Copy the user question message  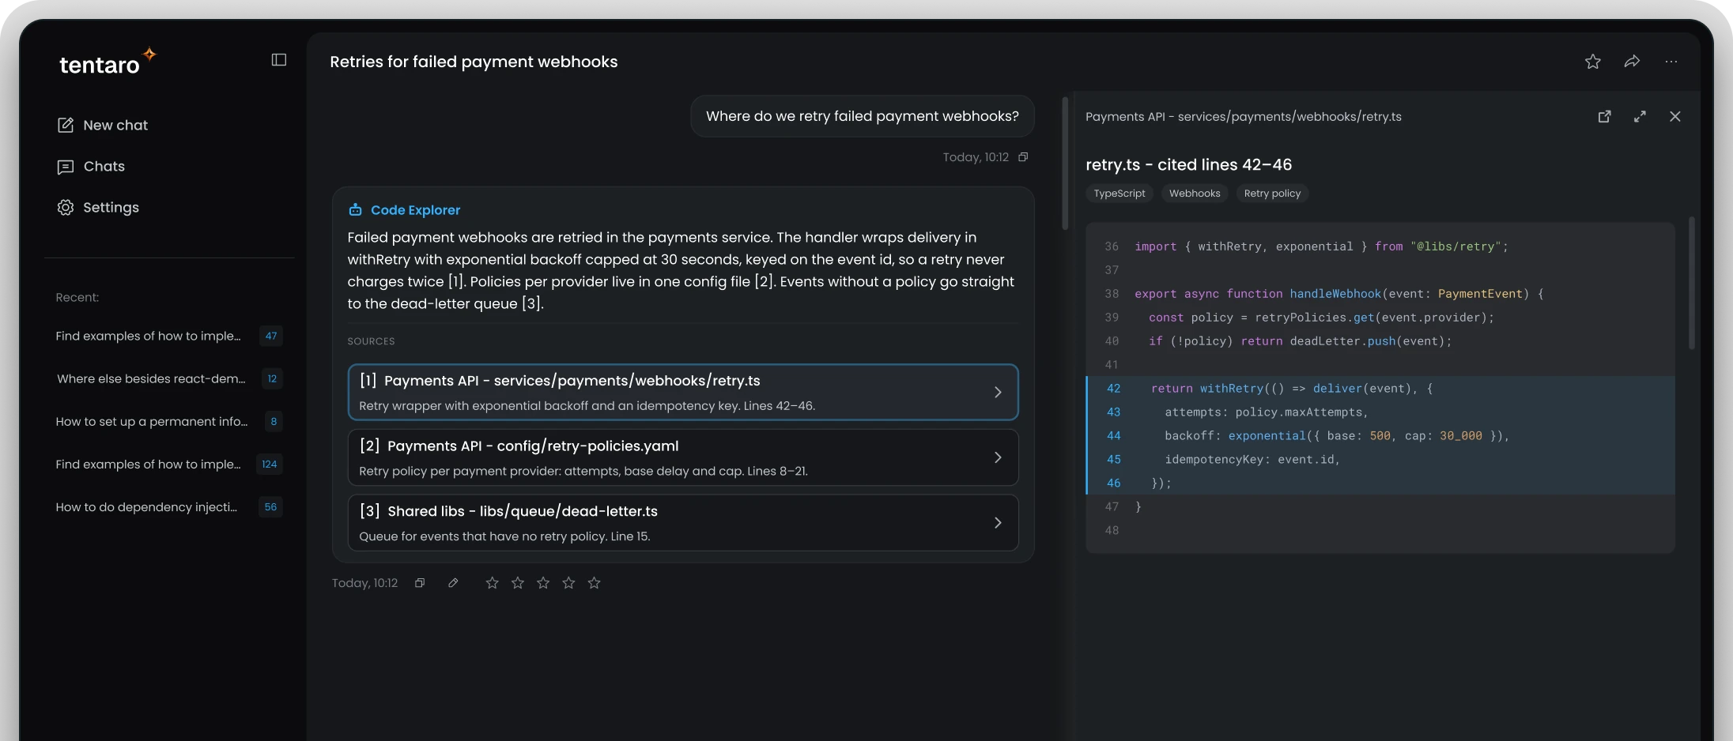[x=1023, y=157]
